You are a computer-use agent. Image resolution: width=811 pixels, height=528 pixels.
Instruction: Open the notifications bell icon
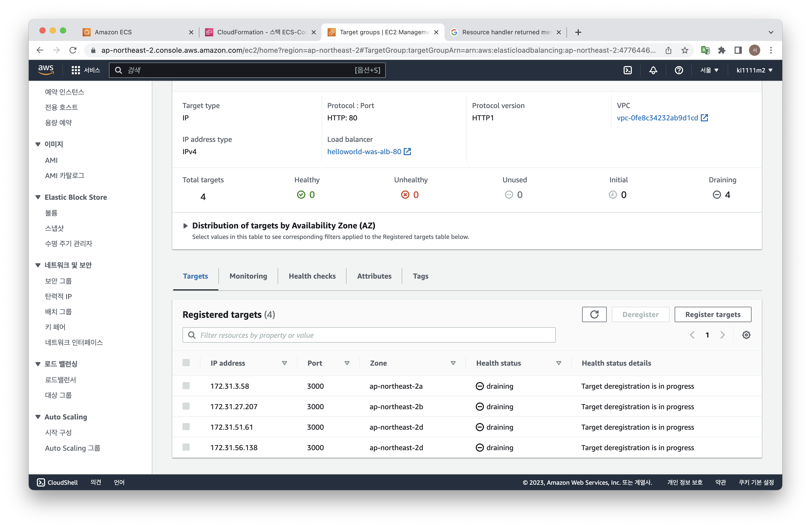[653, 70]
